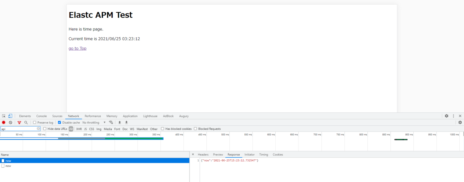Import HAR file with upload arrow
Viewport: 464px width, 182px height.
coord(119,122)
